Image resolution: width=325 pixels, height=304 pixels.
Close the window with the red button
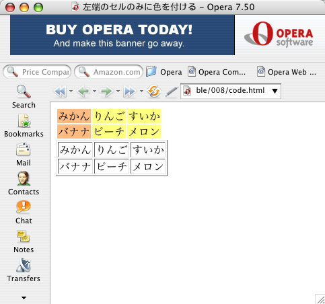pyautogui.click(x=10, y=7)
